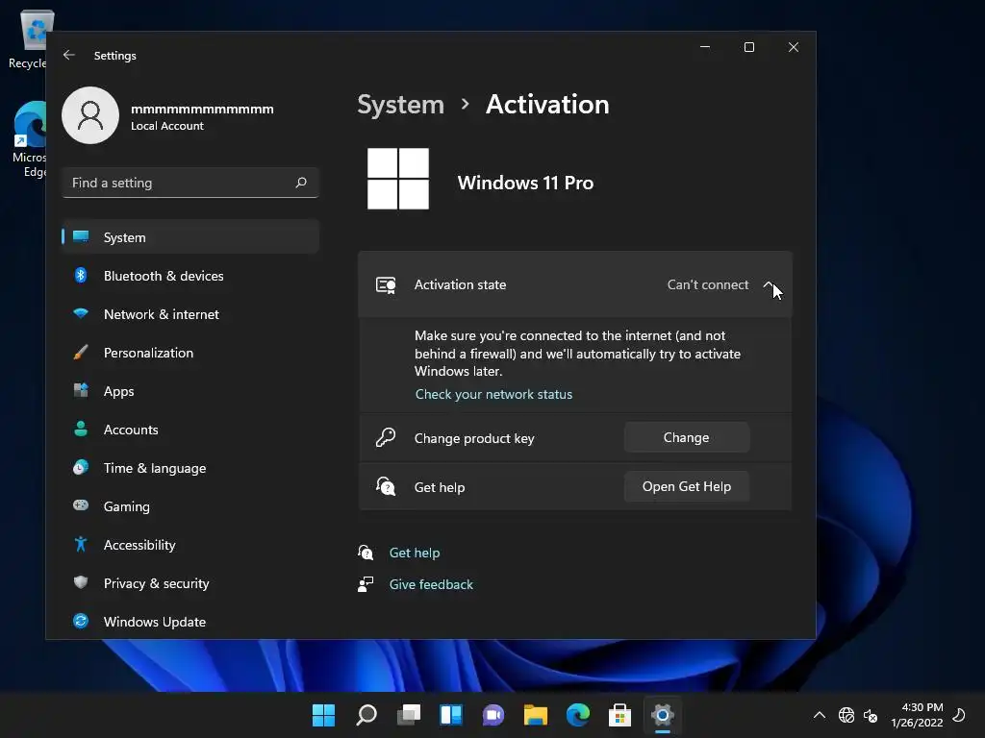Open the clock showing 4:30 PM

pyautogui.click(x=917, y=715)
